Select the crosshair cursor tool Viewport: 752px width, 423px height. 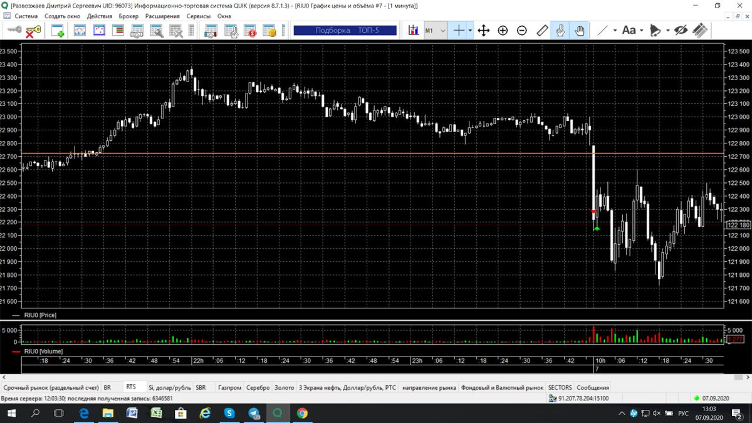click(x=459, y=30)
